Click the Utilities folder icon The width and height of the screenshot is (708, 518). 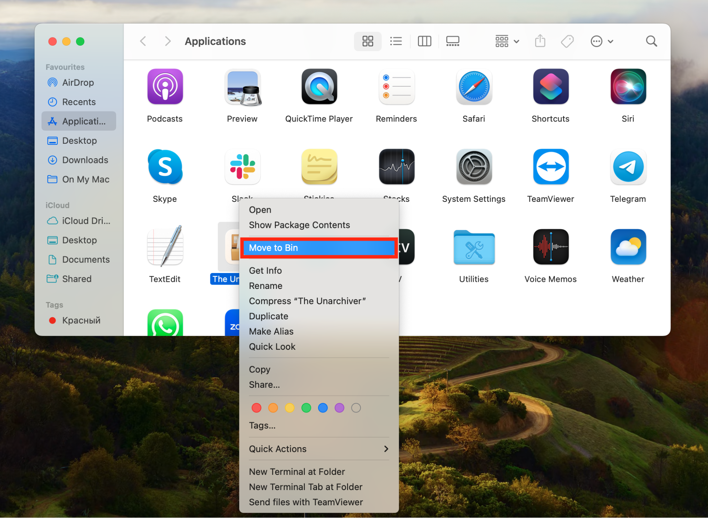[474, 247]
